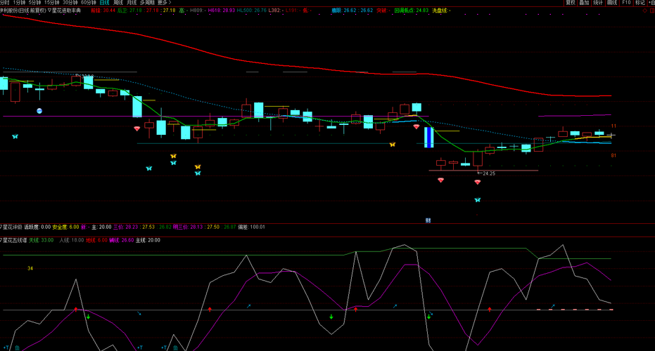
Task: Click the leftmost red up arrow in lower panel
Action: coord(76,310)
